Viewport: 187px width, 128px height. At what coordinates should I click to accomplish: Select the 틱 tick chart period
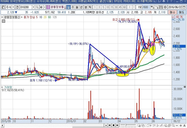point(90,7)
